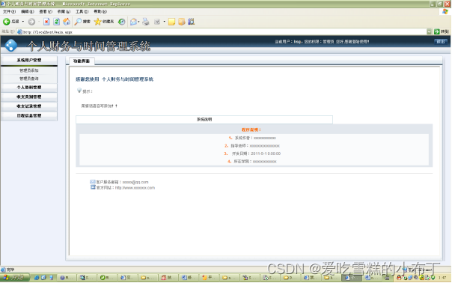The width and height of the screenshot is (452, 283).
Task: Open 管理员添加 in the sidebar
Action: [x=29, y=70]
